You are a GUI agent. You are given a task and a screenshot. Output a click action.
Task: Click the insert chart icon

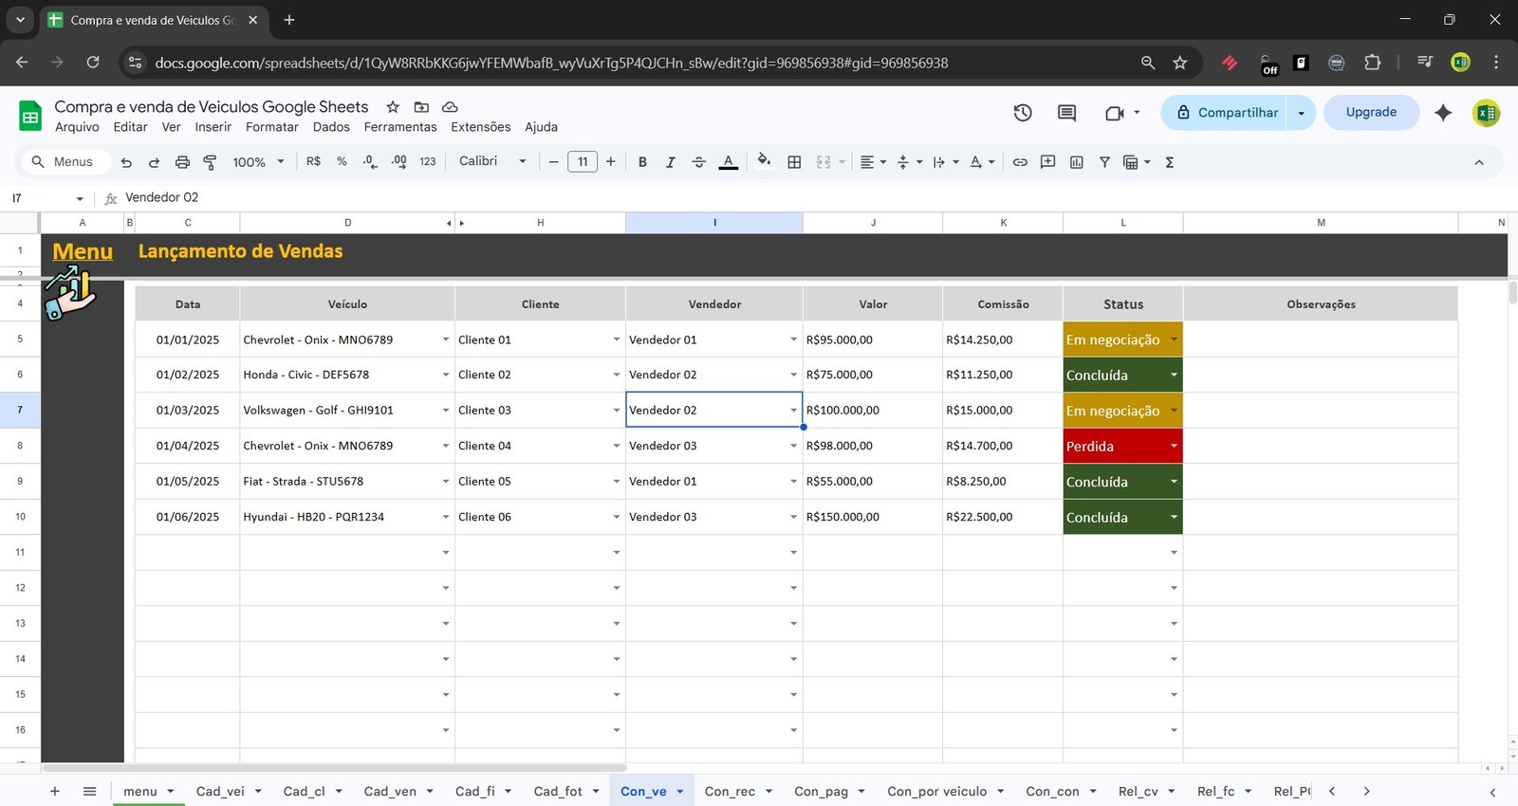(1076, 162)
